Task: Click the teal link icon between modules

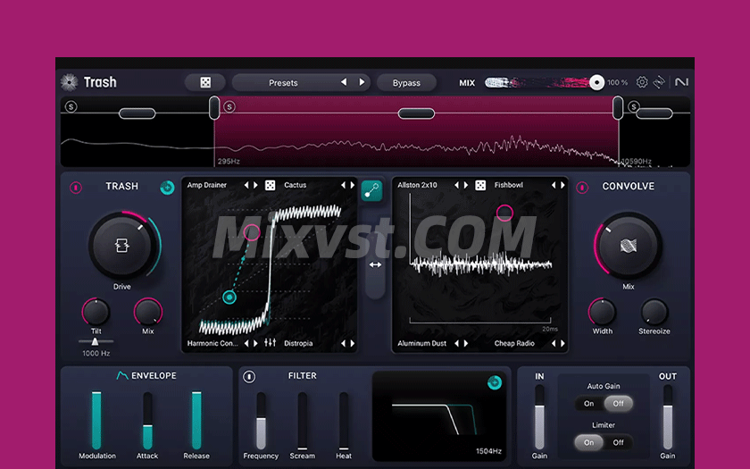Action: coord(372,190)
